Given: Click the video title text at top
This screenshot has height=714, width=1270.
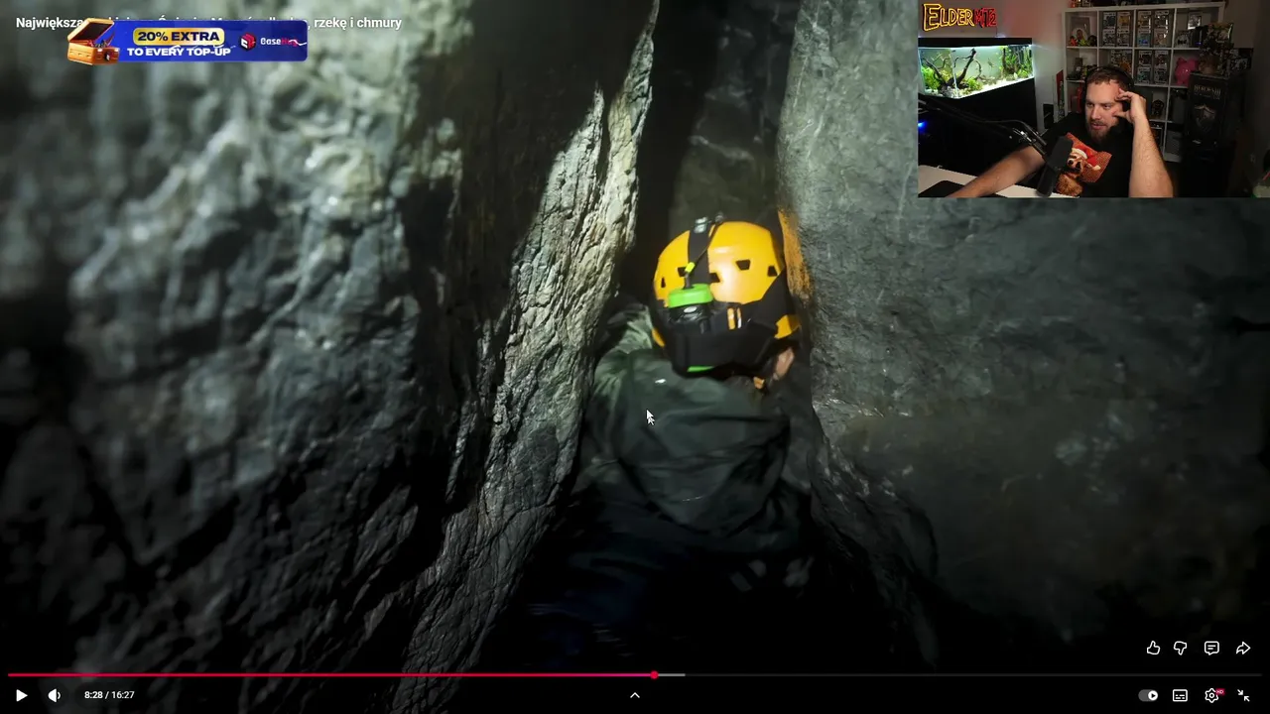Looking at the screenshot, I should click(x=208, y=22).
